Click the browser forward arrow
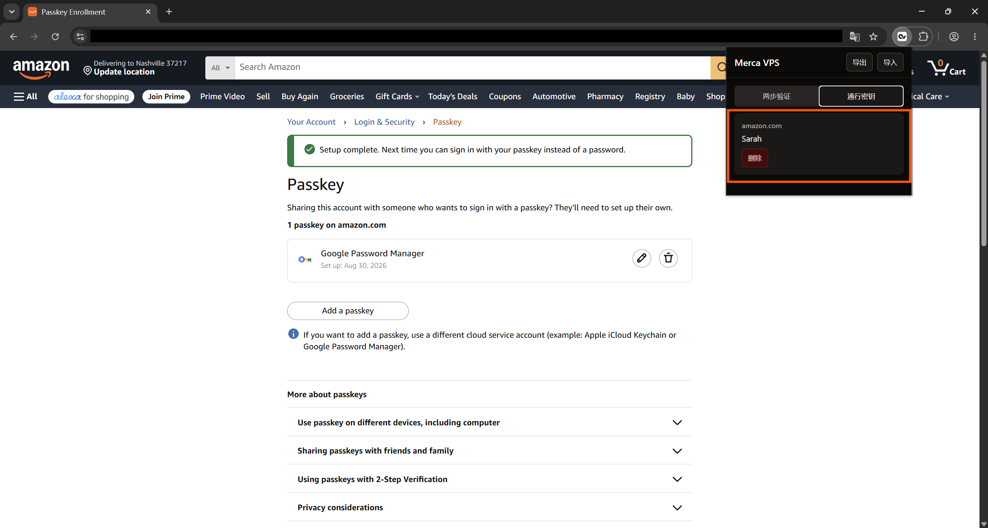The height and width of the screenshot is (528, 988). [34, 37]
